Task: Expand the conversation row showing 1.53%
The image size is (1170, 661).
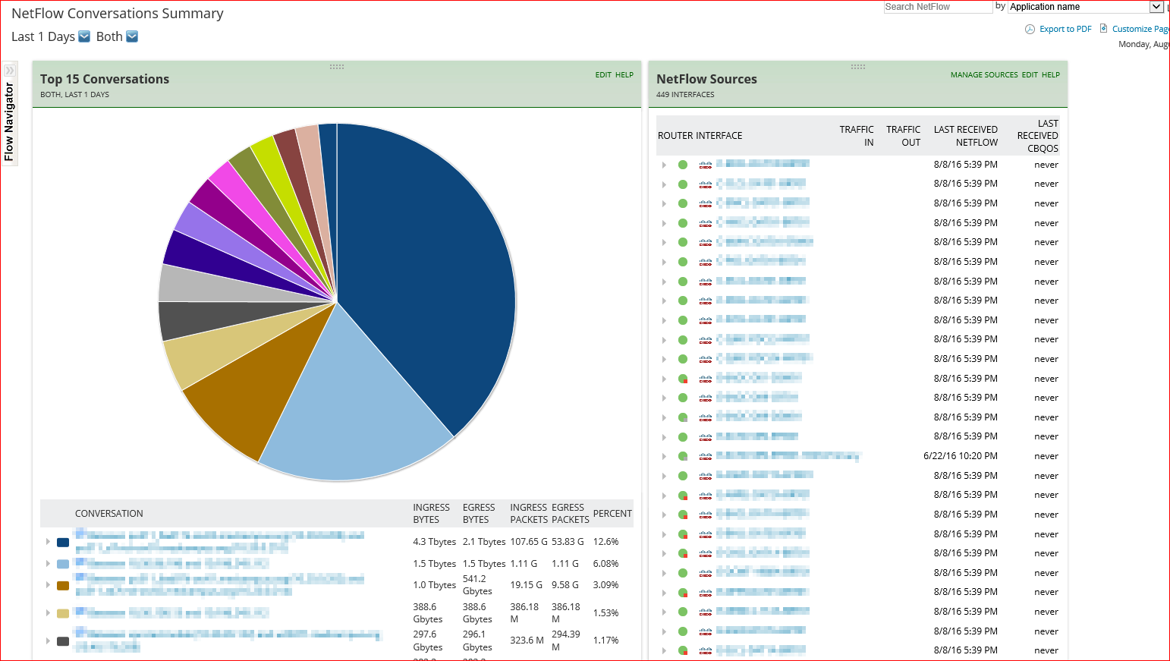Action: click(x=48, y=613)
